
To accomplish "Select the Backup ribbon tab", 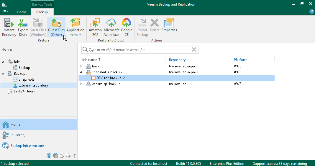I will tap(42, 12).
